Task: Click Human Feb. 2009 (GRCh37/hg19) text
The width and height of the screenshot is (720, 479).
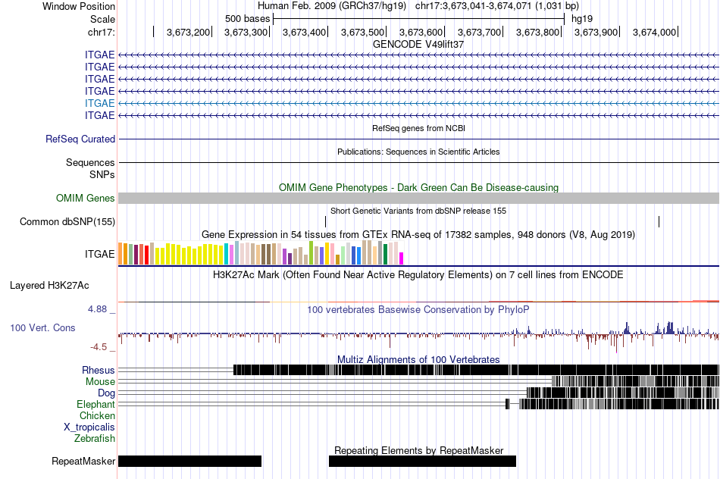Action: tap(332, 6)
